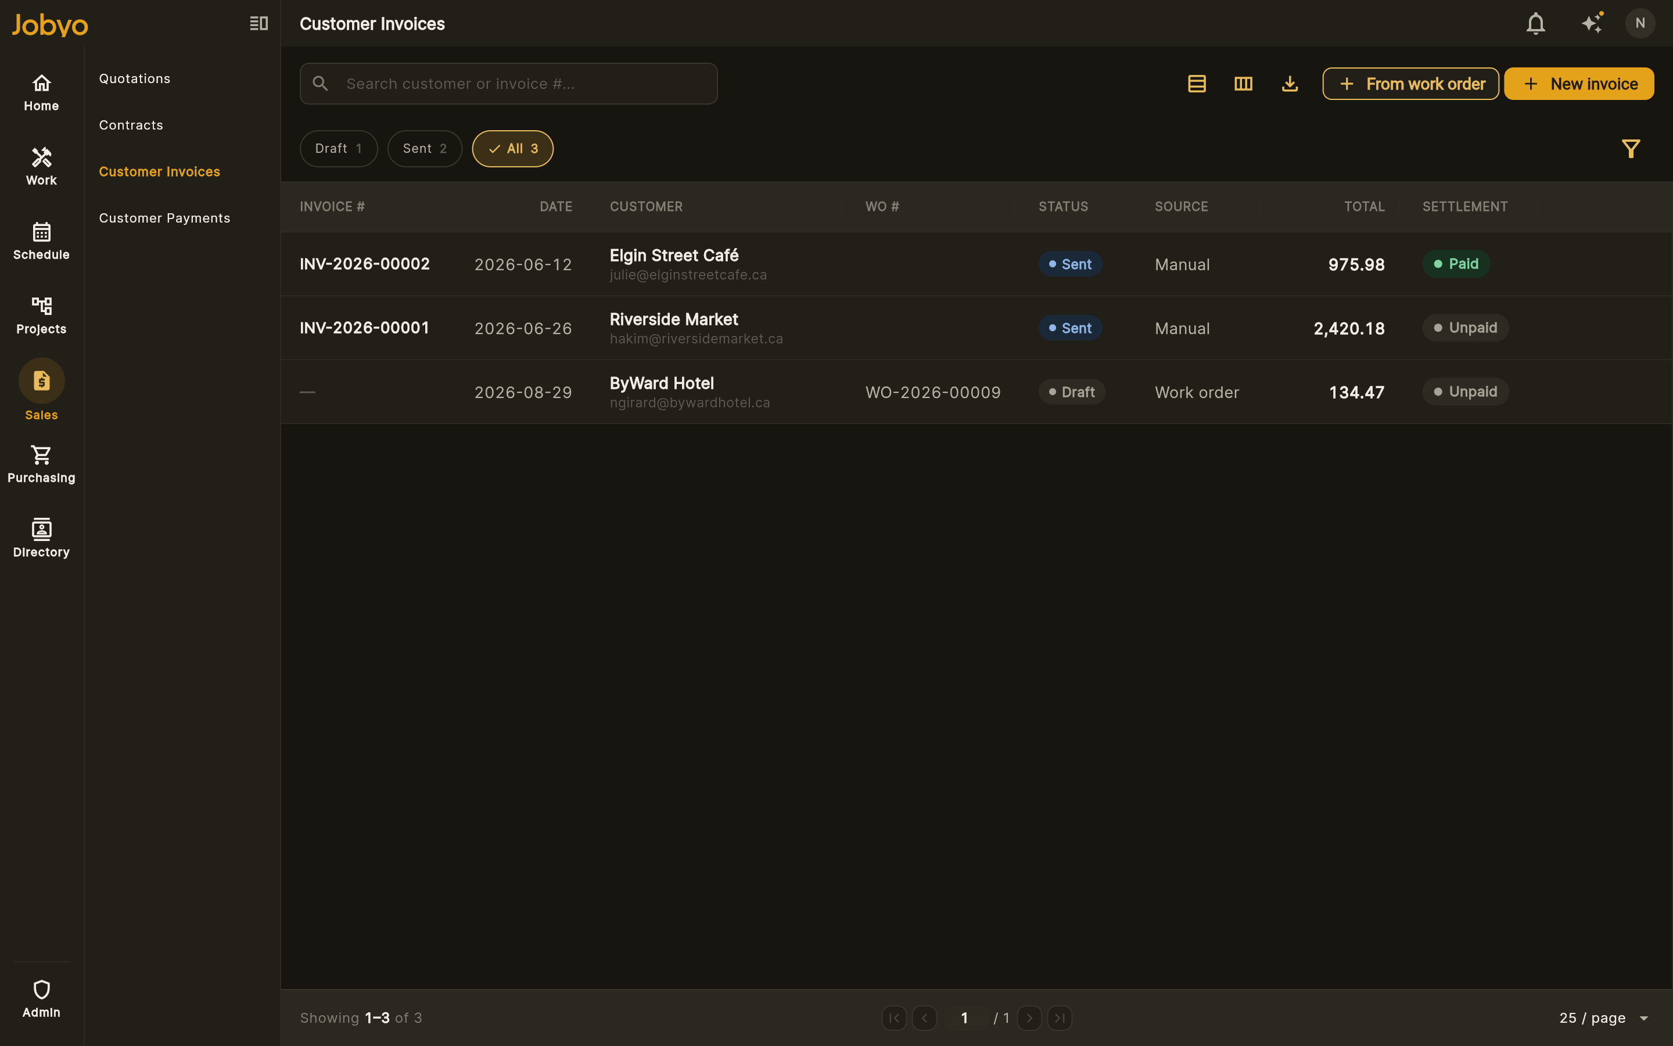Open Contracts menu item
This screenshot has width=1673, height=1046.
pos(131,125)
